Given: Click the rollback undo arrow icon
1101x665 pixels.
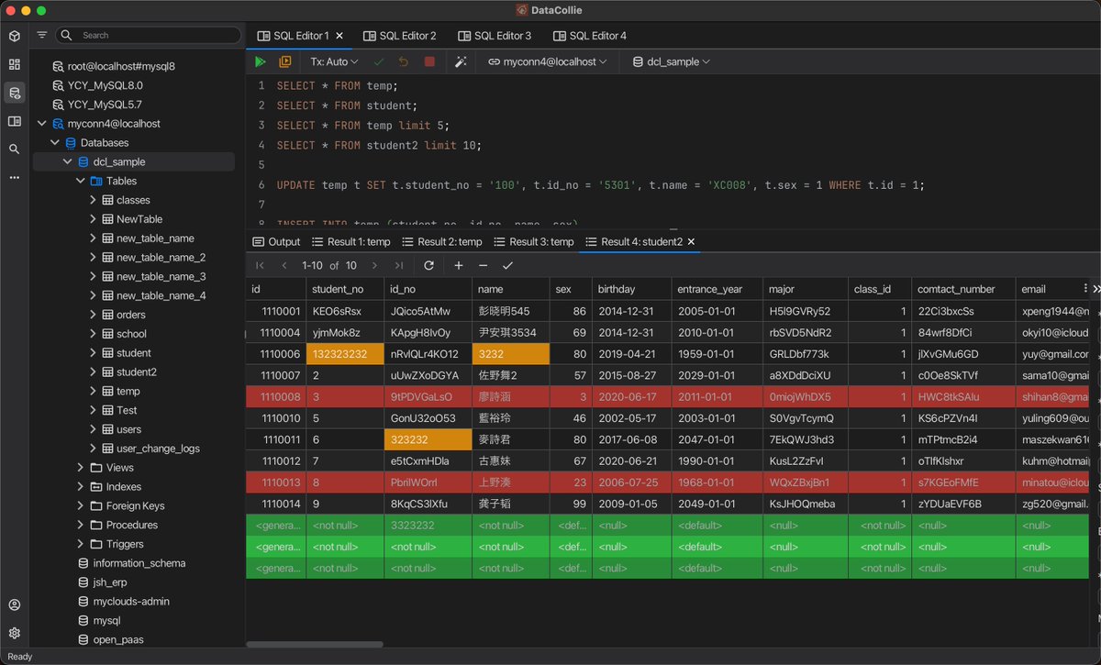Looking at the screenshot, I should 404,61.
